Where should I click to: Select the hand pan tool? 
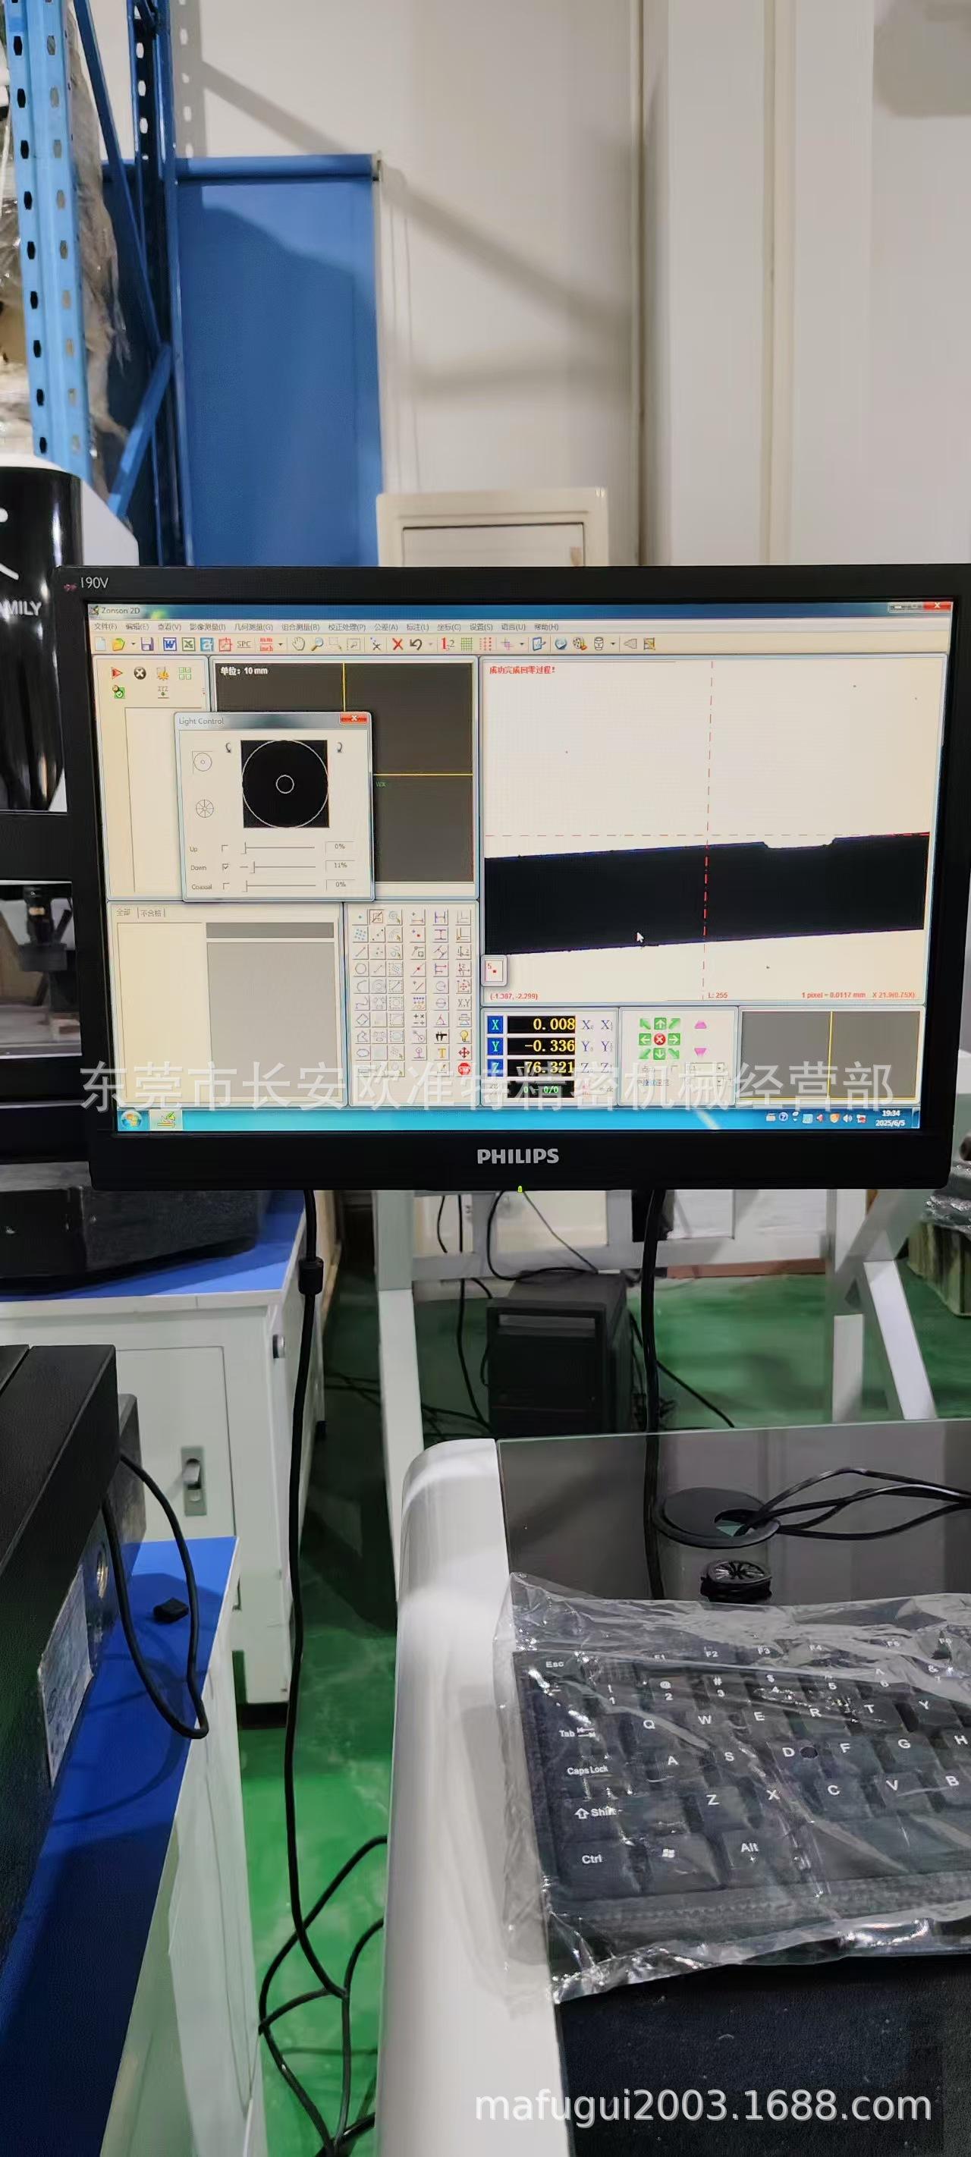[298, 644]
